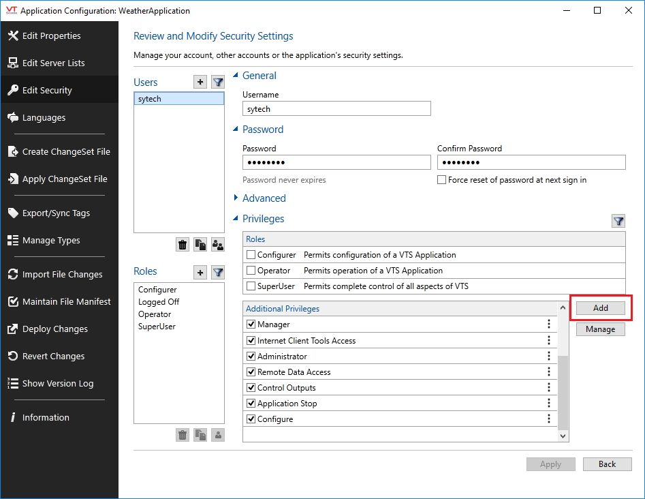This screenshot has width=645, height=499.
Task: Select user sytech in Users list
Action: 179,99
